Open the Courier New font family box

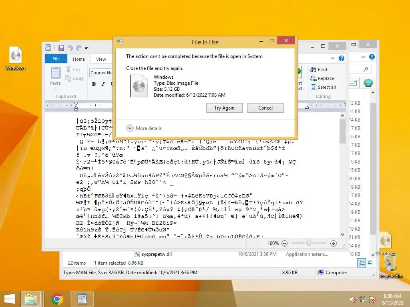pyautogui.click(x=101, y=73)
